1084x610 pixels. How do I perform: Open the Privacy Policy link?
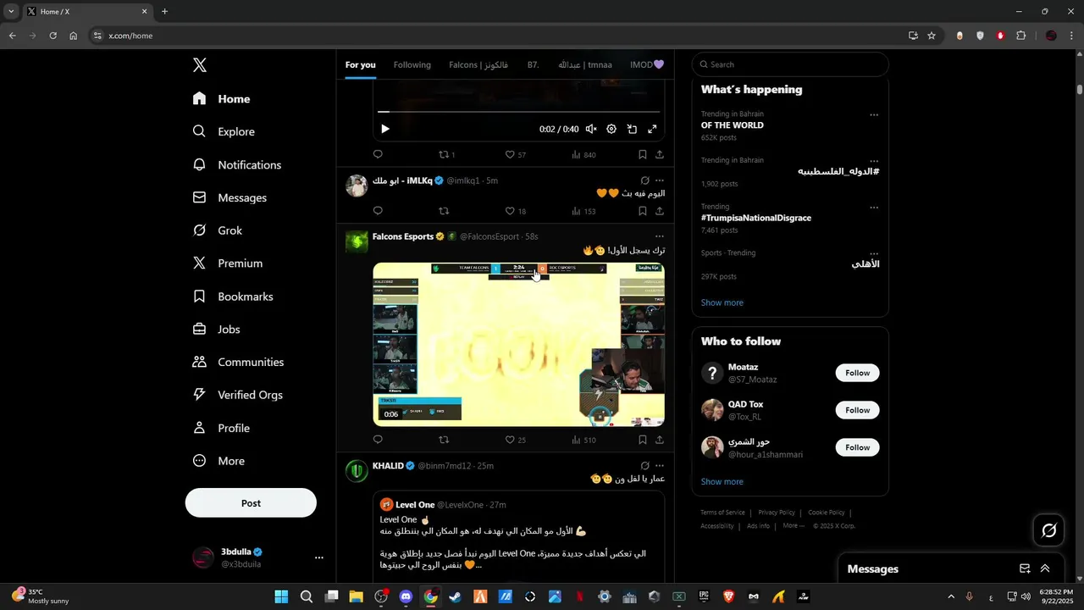tap(777, 513)
